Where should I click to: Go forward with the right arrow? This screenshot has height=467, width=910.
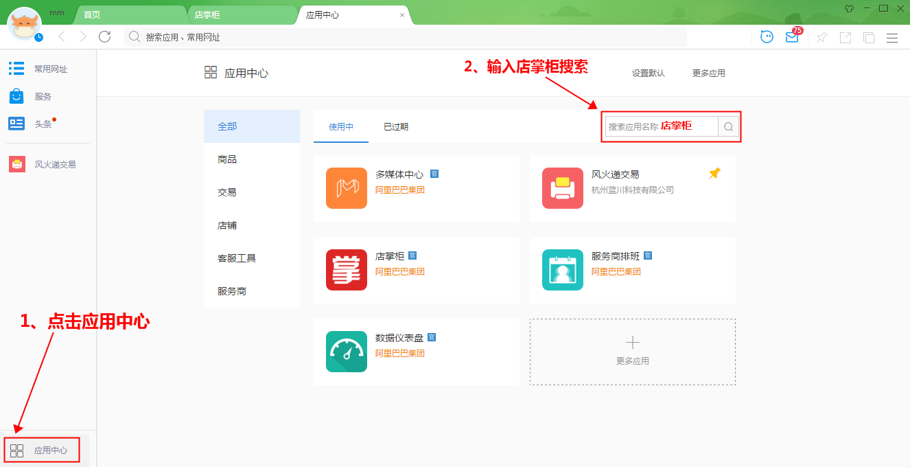point(83,37)
